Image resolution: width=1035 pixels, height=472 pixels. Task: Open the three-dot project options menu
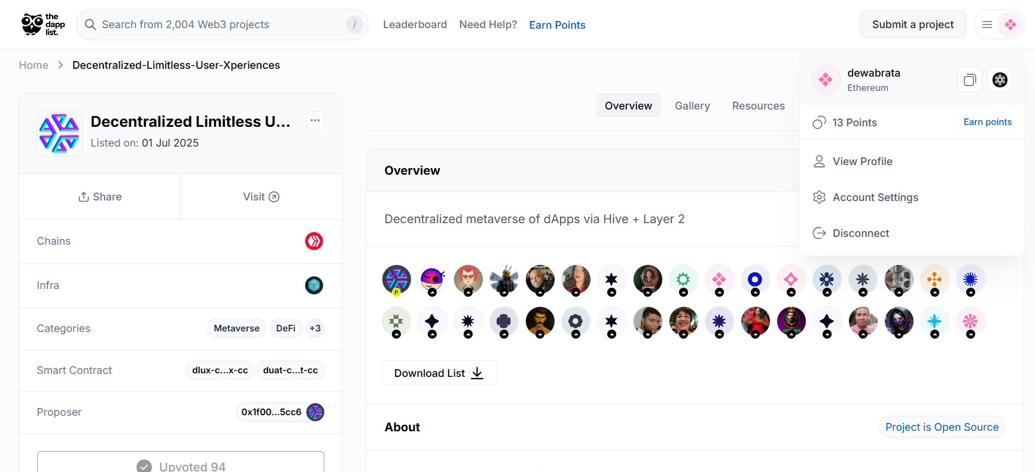[315, 120]
